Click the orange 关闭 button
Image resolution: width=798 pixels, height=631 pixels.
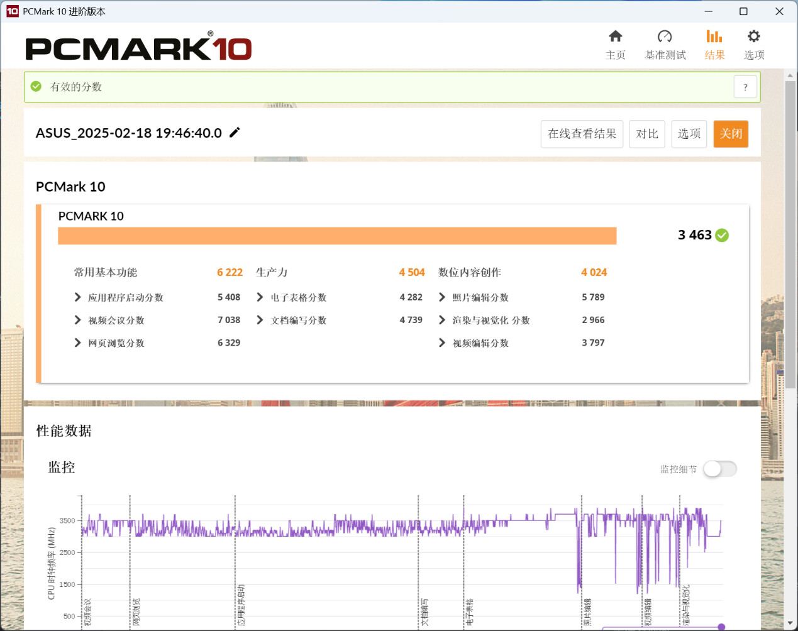point(731,134)
